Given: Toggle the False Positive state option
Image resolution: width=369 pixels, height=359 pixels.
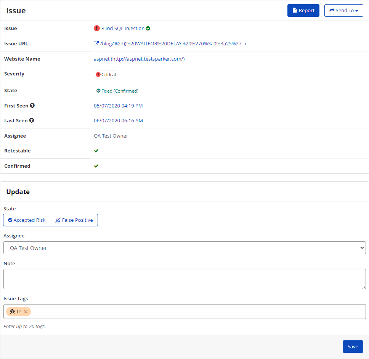Looking at the screenshot, I should click(x=74, y=220).
